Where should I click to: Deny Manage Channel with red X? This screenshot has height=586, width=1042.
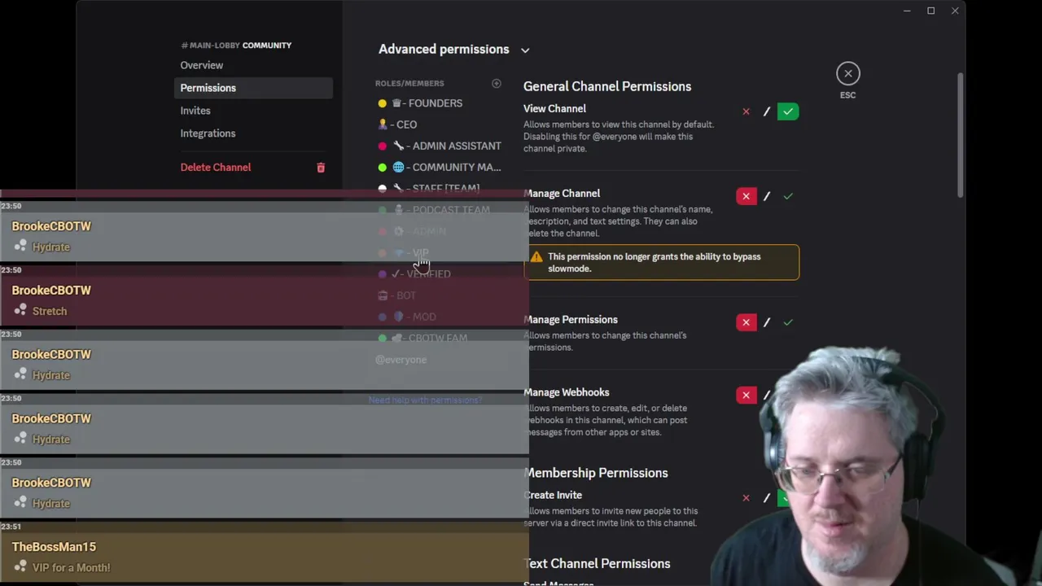(x=746, y=196)
